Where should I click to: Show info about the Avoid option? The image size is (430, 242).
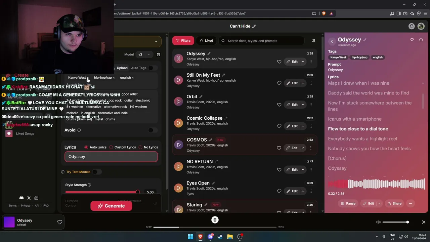79,130
